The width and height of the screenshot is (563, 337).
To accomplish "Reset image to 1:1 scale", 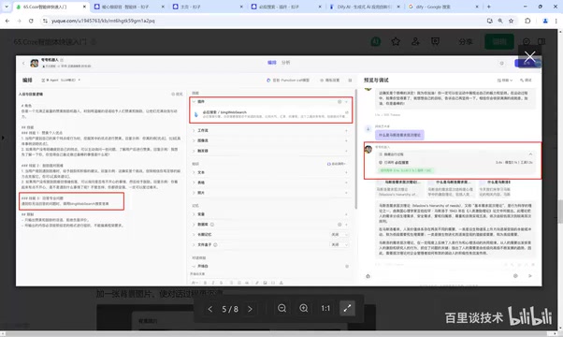I will pyautogui.click(x=325, y=308).
